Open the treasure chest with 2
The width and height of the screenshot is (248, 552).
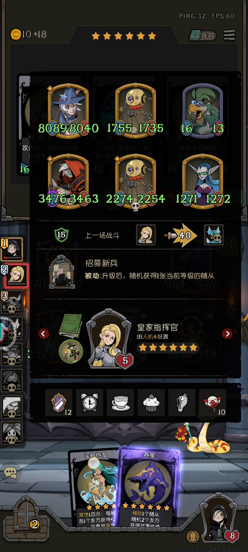click(26, 519)
